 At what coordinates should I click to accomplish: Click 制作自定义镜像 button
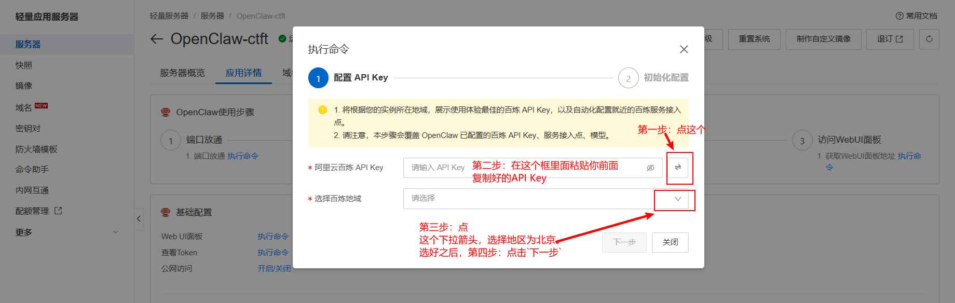tap(823, 39)
